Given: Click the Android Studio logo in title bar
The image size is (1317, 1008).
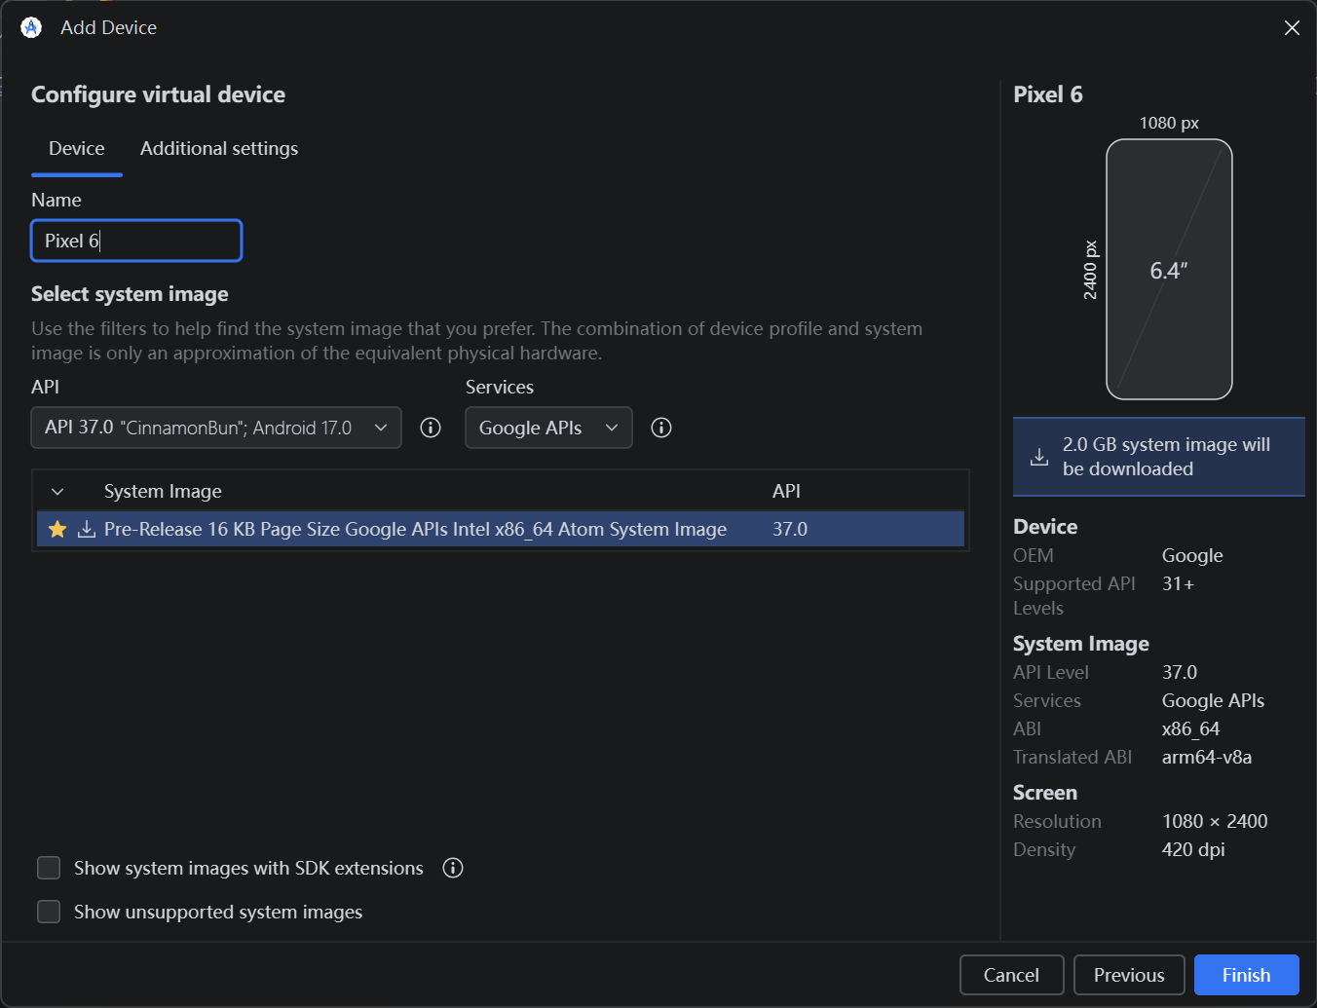Looking at the screenshot, I should (31, 27).
